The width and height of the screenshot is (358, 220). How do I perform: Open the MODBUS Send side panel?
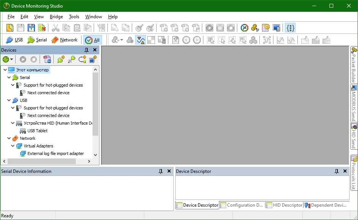pyautogui.click(x=354, y=103)
